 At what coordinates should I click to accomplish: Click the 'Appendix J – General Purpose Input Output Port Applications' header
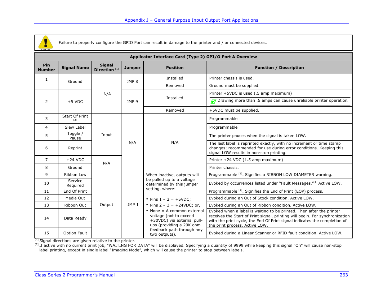[191, 20]
